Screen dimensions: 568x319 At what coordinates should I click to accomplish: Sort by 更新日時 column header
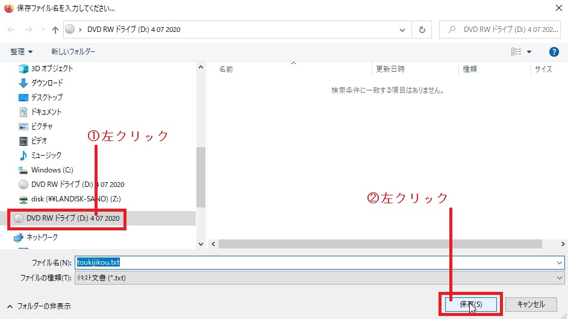click(x=390, y=69)
